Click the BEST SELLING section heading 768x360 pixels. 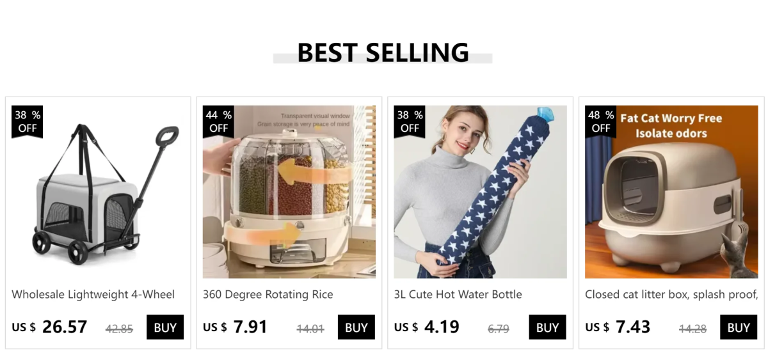click(383, 52)
